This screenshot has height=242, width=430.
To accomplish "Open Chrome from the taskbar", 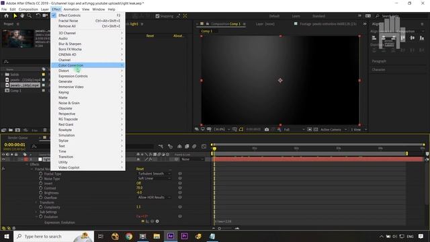I will [x=129, y=236].
